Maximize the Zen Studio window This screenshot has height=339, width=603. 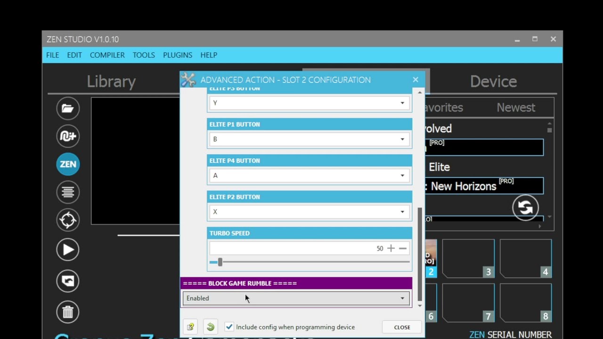(x=535, y=39)
